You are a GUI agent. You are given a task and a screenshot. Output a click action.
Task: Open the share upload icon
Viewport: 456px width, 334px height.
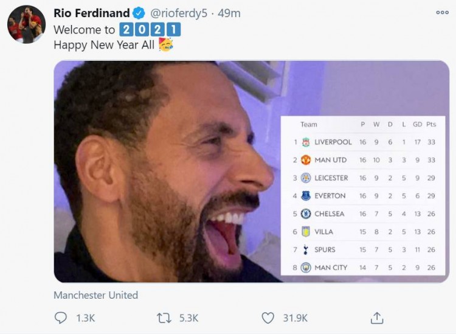point(377,318)
